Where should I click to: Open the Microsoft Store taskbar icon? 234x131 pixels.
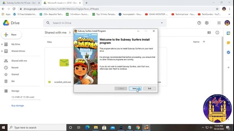(104, 127)
